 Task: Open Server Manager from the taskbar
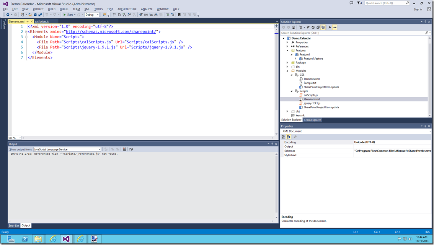11,239
